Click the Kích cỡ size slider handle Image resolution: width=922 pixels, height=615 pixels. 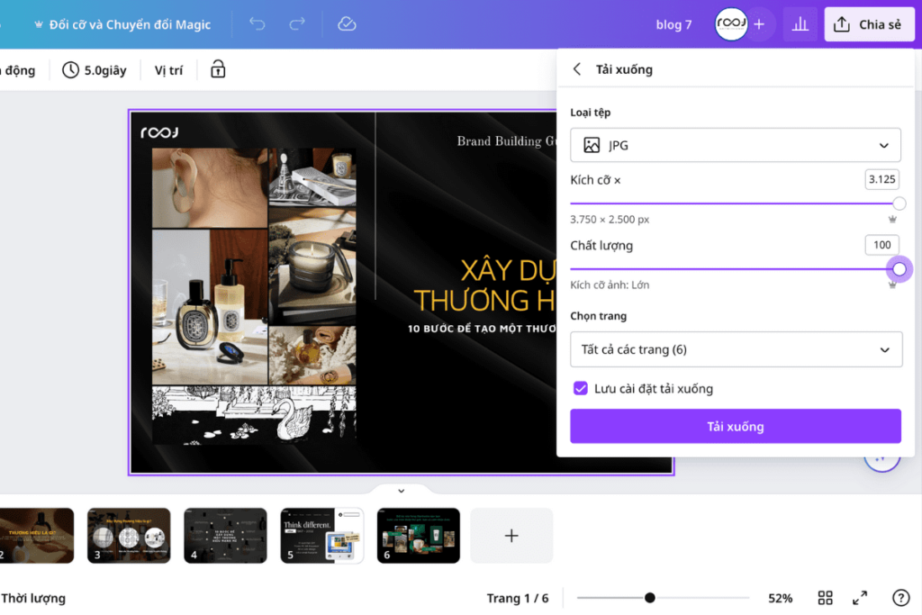tap(899, 203)
